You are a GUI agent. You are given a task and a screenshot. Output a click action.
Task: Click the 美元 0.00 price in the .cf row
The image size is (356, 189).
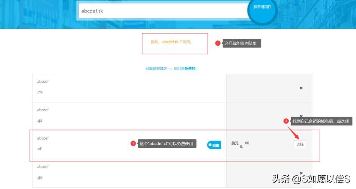coord(240,144)
